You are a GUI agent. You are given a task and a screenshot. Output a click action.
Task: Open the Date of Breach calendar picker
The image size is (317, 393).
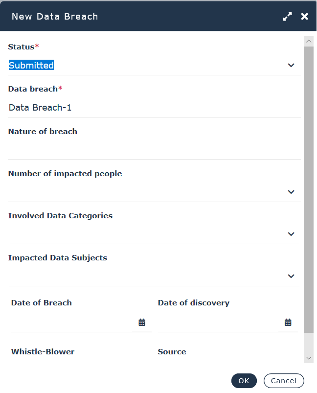(142, 322)
